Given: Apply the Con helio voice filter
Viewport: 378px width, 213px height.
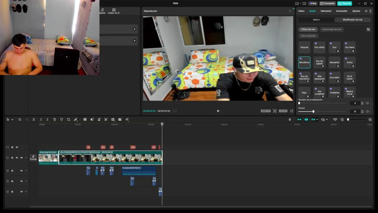Looking at the screenshot, I should pos(335,78).
